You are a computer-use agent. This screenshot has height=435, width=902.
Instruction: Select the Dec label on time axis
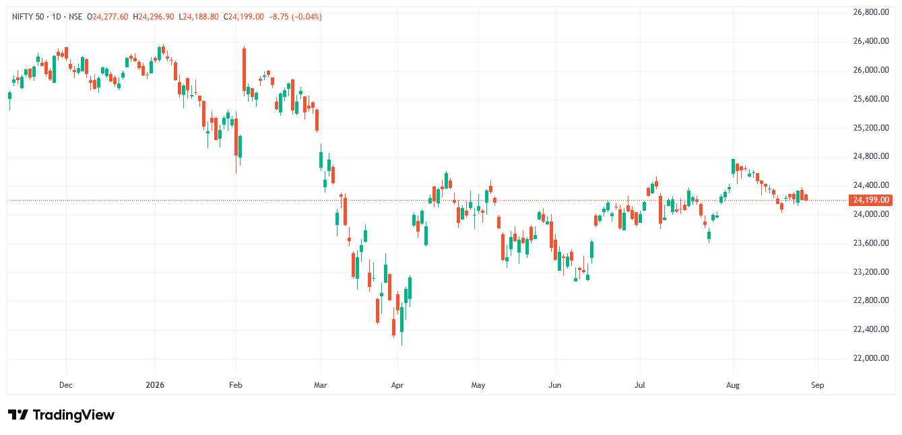[66, 386]
